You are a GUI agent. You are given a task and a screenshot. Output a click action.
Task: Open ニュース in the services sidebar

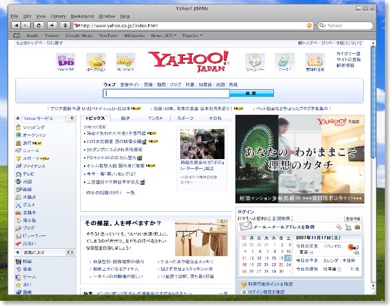click(x=31, y=151)
